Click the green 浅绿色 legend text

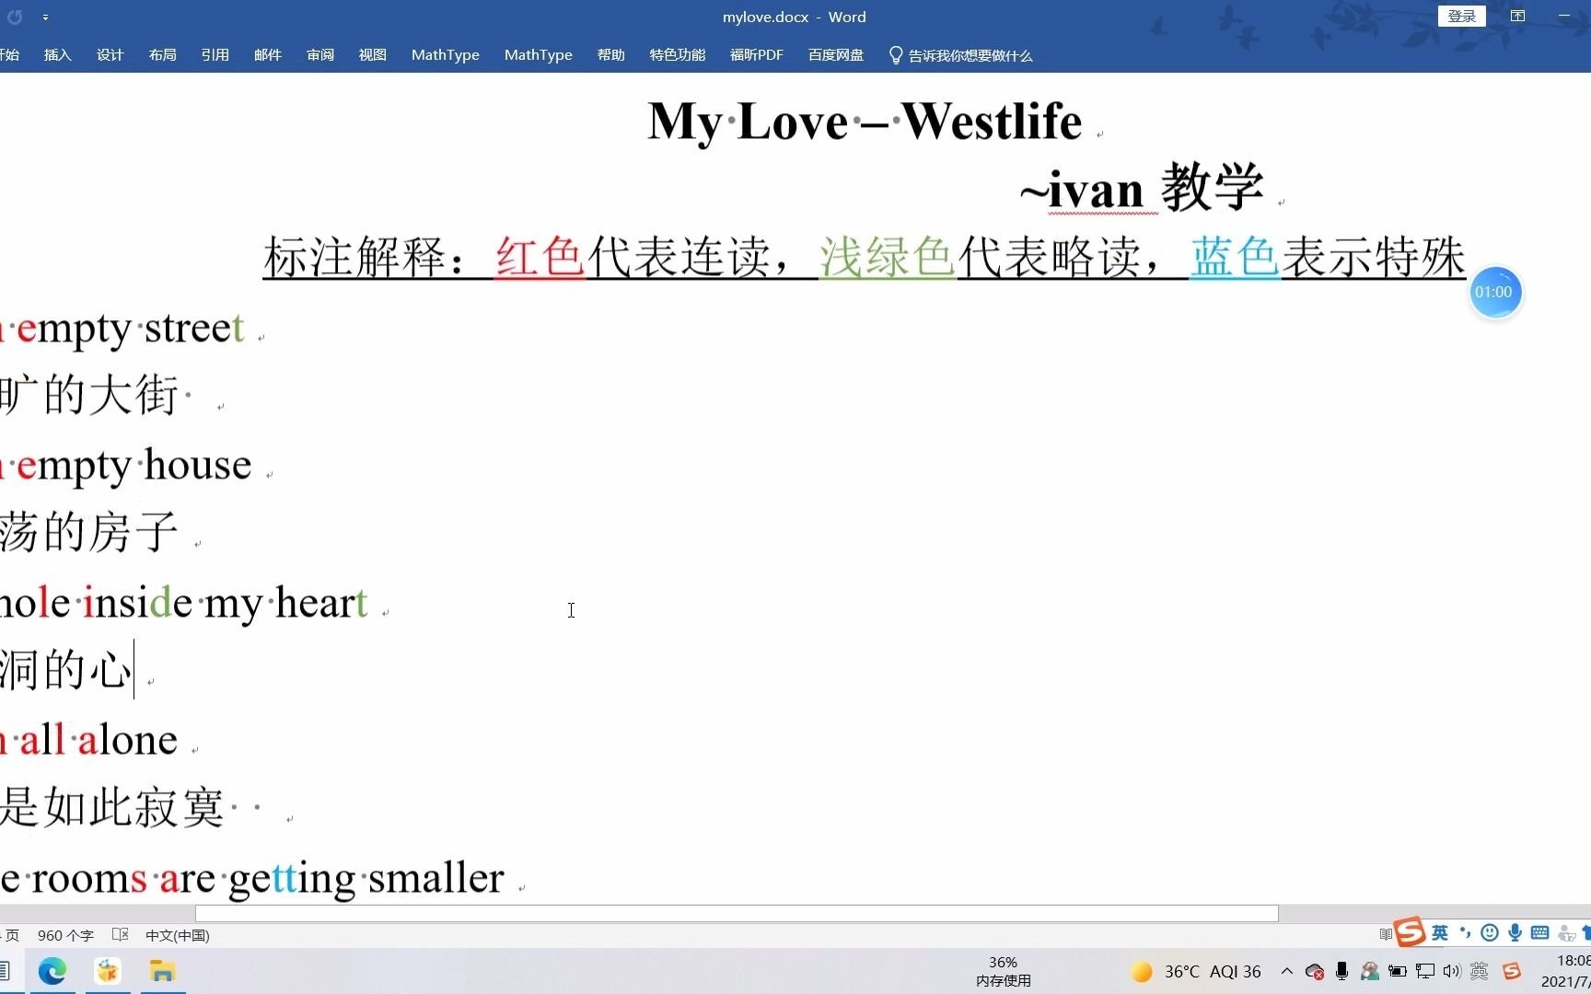point(887,257)
